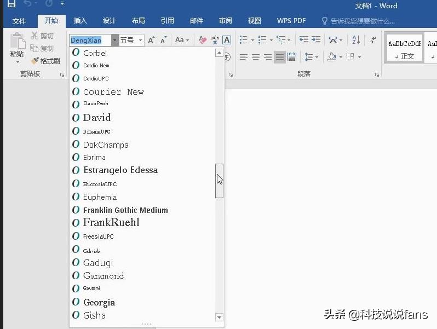Toggle distributed alignment
The width and height of the screenshot is (437, 329).
pos(292,57)
